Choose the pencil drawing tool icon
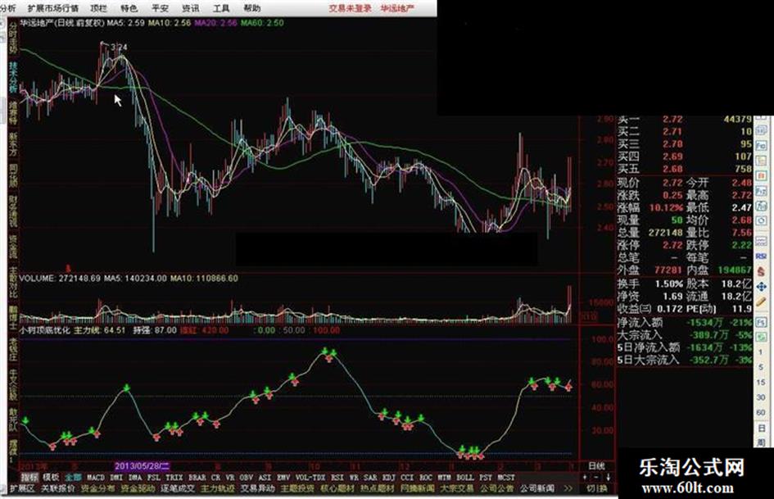The image size is (774, 499). 761,302
